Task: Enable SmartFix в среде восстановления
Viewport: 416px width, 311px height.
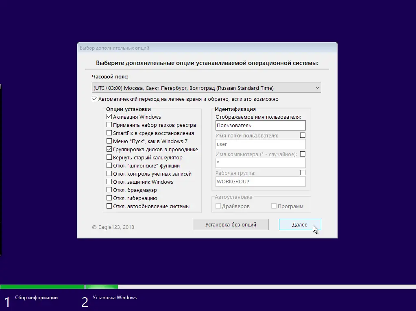Action: coord(109,133)
